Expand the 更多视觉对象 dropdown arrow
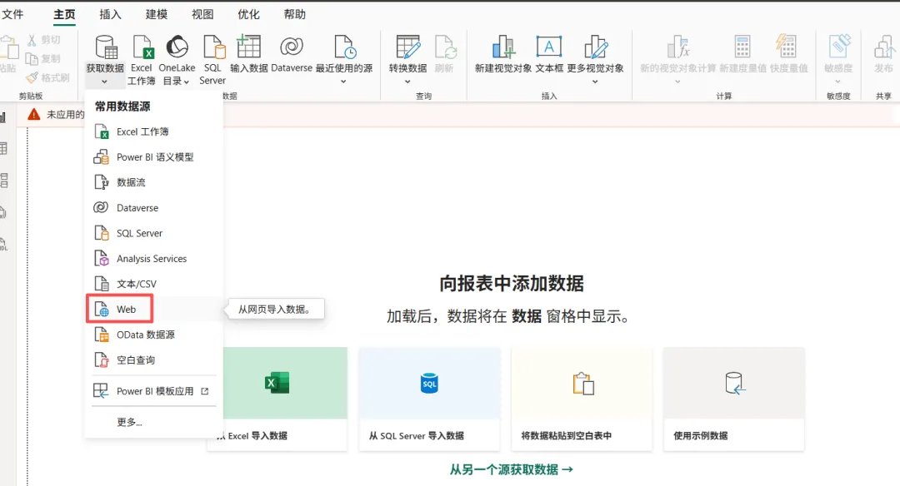Screen dimensions: 900x486 [595, 82]
